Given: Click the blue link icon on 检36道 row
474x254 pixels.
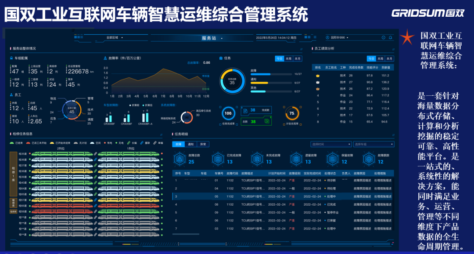Looking at the screenshot, I should 96,160.
